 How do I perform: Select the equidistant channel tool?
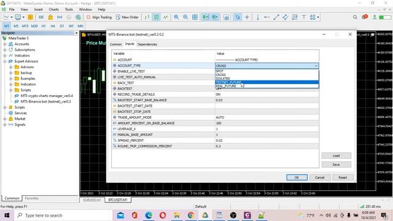point(285,17)
